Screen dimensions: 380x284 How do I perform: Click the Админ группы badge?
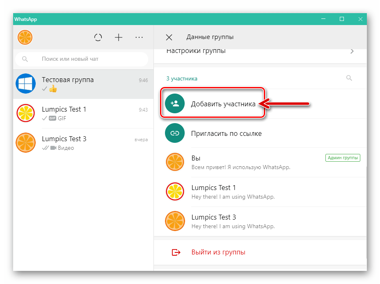pyautogui.click(x=343, y=158)
